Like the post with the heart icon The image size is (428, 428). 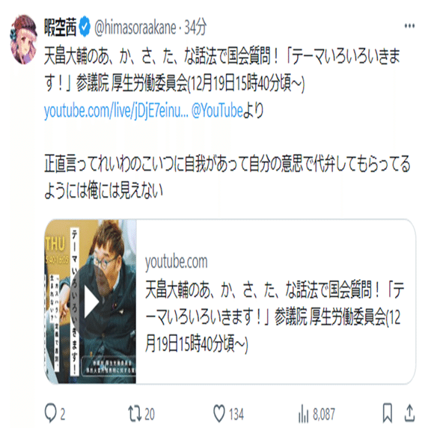click(219, 414)
